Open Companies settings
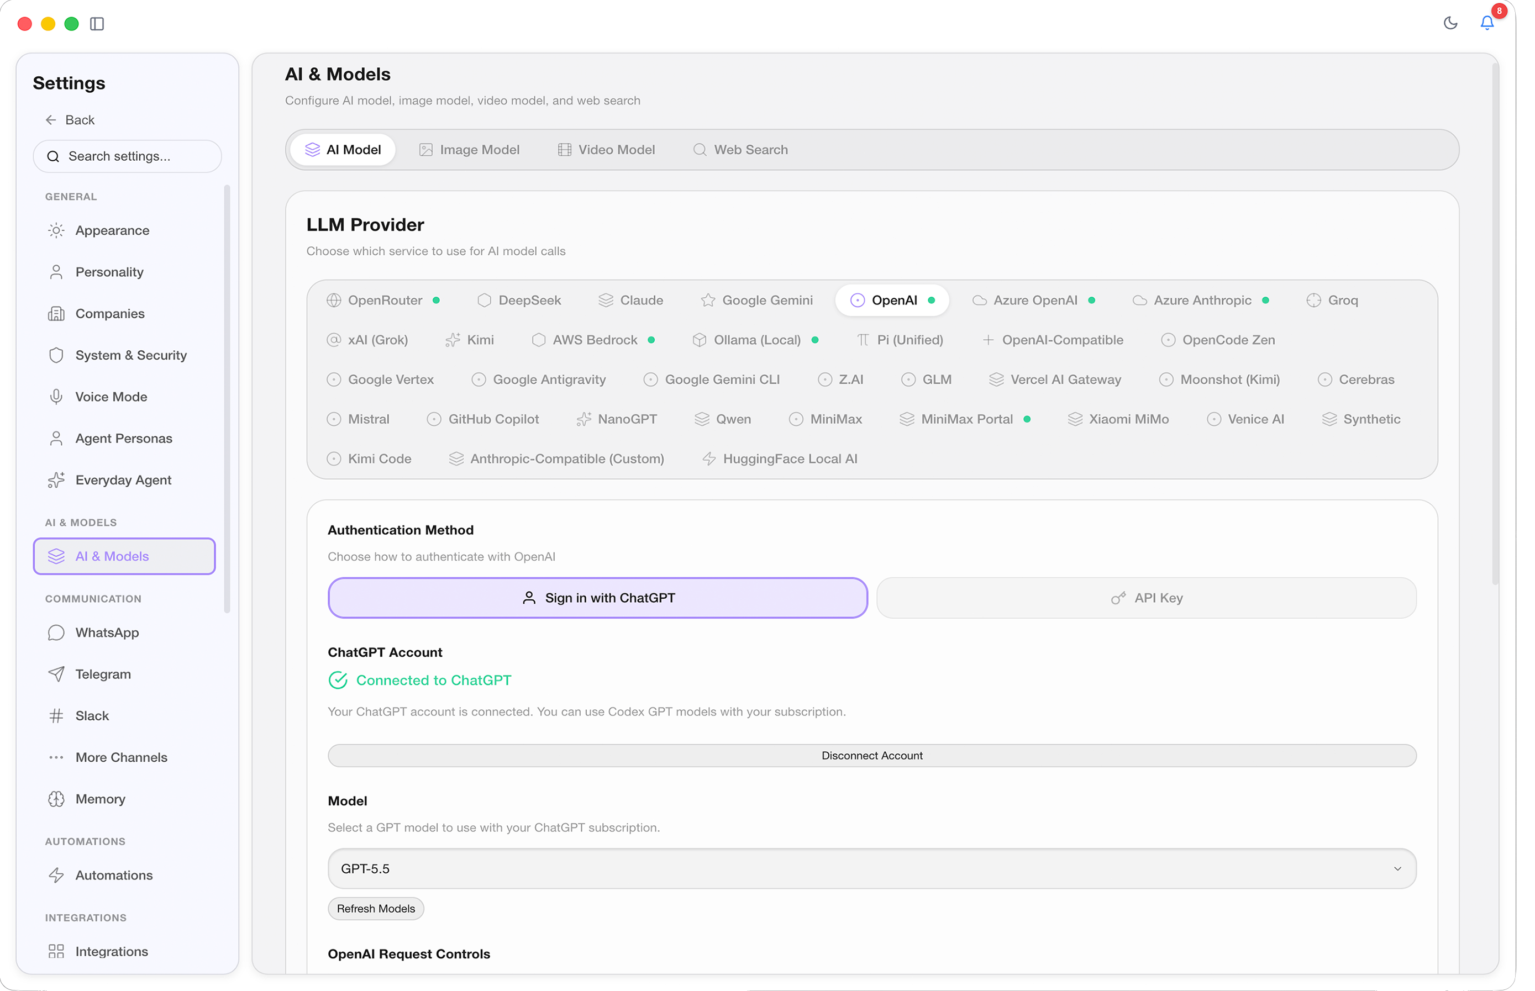Screen dimensions: 1535x991 [124, 313]
